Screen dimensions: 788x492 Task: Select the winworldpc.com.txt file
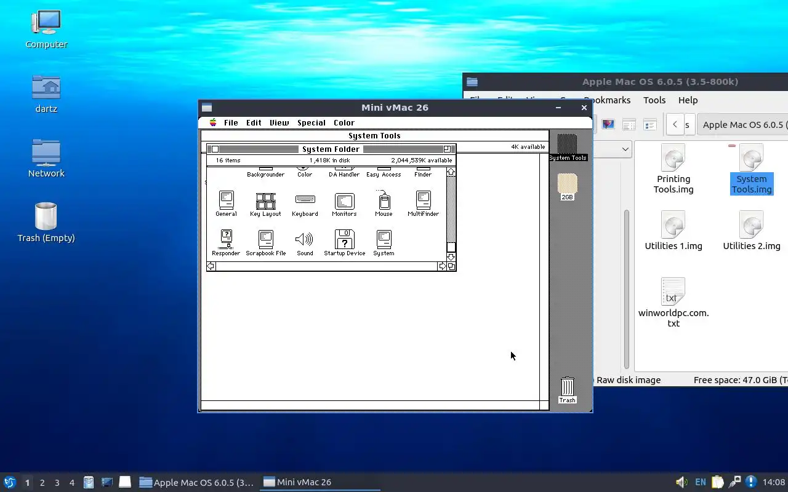[673, 302]
